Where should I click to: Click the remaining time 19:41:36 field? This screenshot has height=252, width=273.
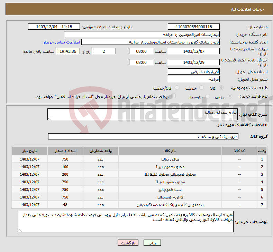click(68, 51)
